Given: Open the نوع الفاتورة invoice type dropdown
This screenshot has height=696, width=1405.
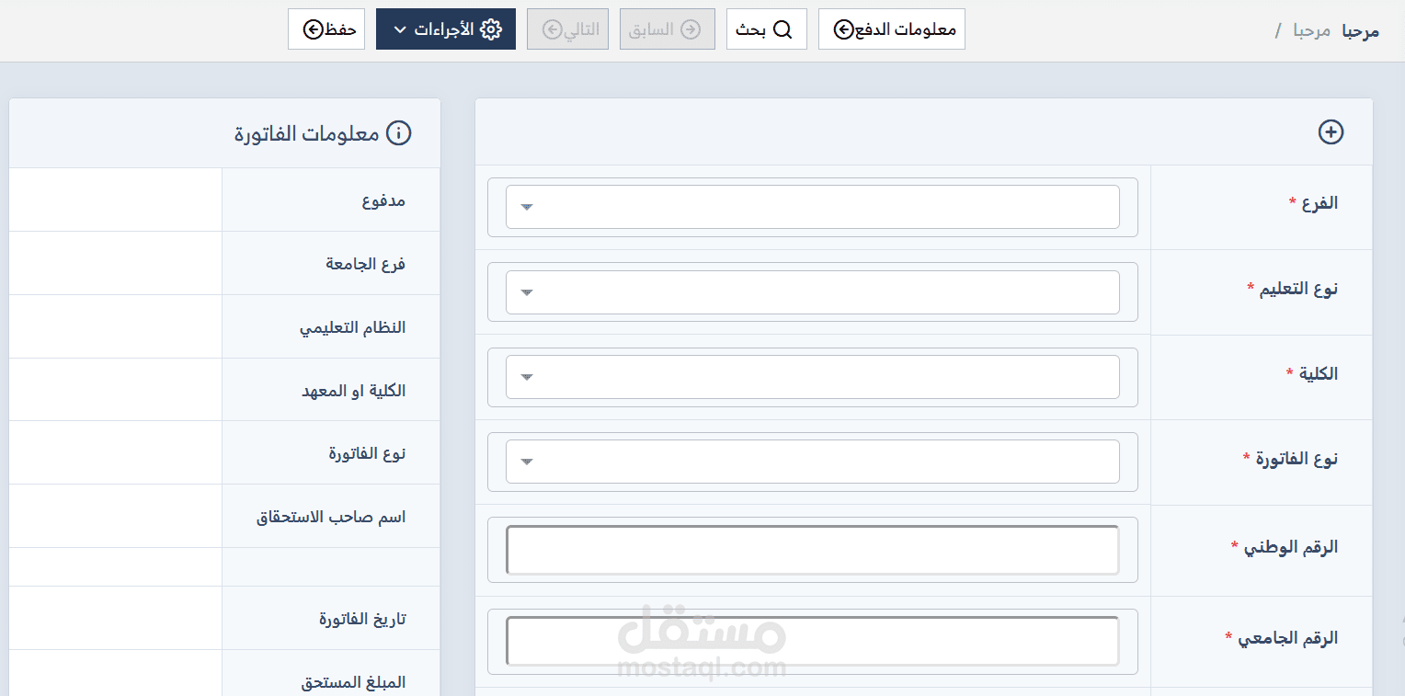Looking at the screenshot, I should point(813,462).
